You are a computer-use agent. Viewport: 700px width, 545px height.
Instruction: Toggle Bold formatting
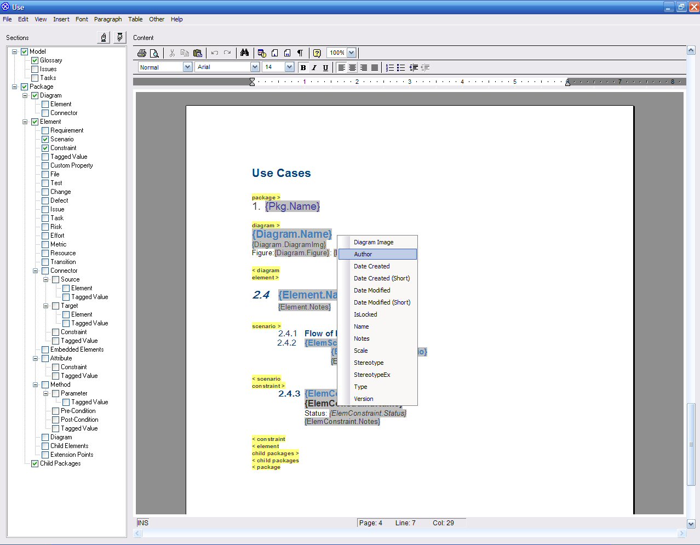303,67
